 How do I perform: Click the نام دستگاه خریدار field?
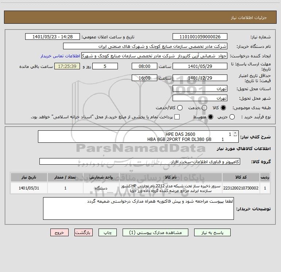pyautogui.click(x=145, y=46)
